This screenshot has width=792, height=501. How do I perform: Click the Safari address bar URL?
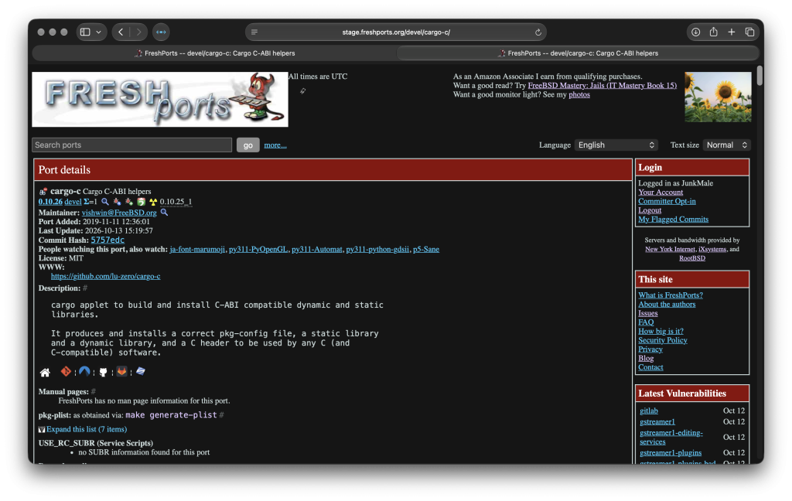tap(396, 32)
